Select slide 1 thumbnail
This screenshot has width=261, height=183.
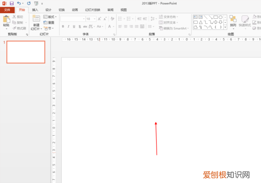coord(26,52)
